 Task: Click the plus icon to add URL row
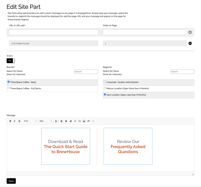[190, 33]
